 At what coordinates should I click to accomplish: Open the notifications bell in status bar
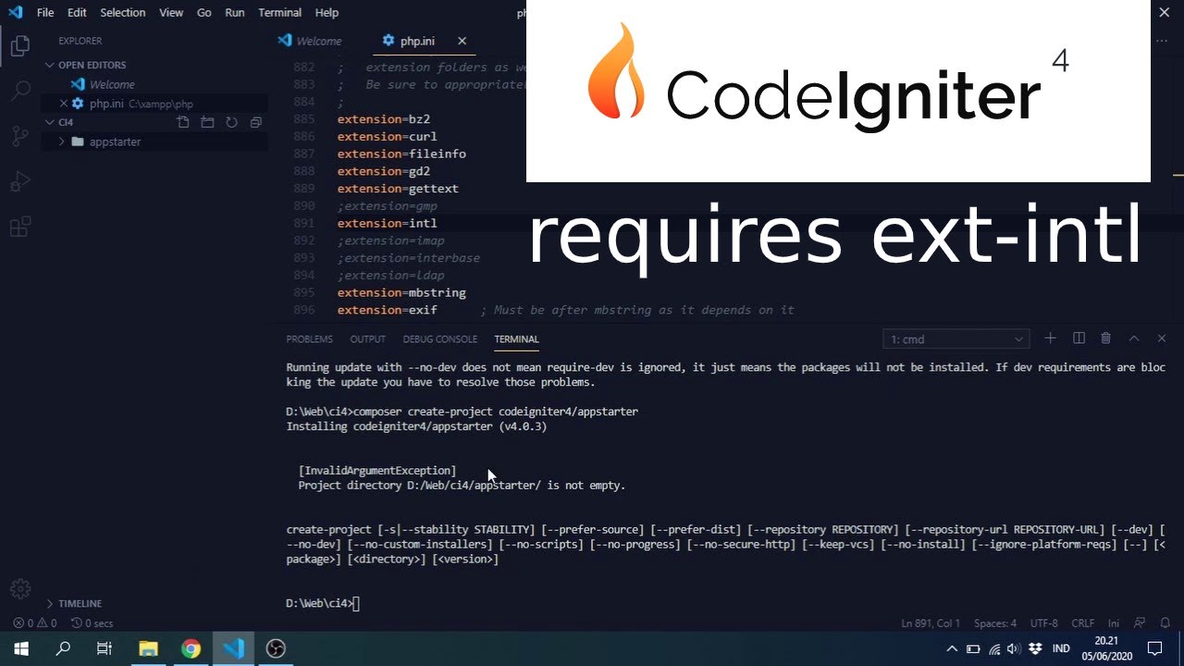[1165, 623]
